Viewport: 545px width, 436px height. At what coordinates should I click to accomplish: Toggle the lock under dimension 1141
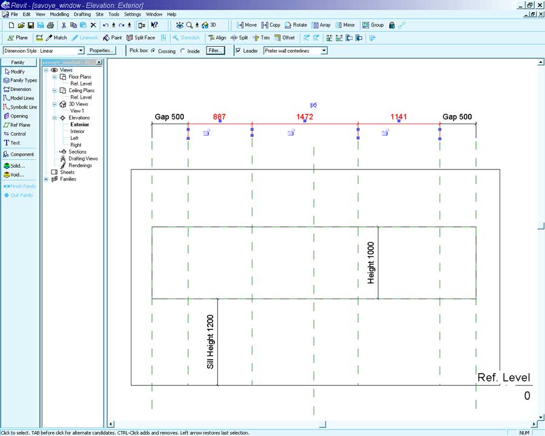pos(385,132)
